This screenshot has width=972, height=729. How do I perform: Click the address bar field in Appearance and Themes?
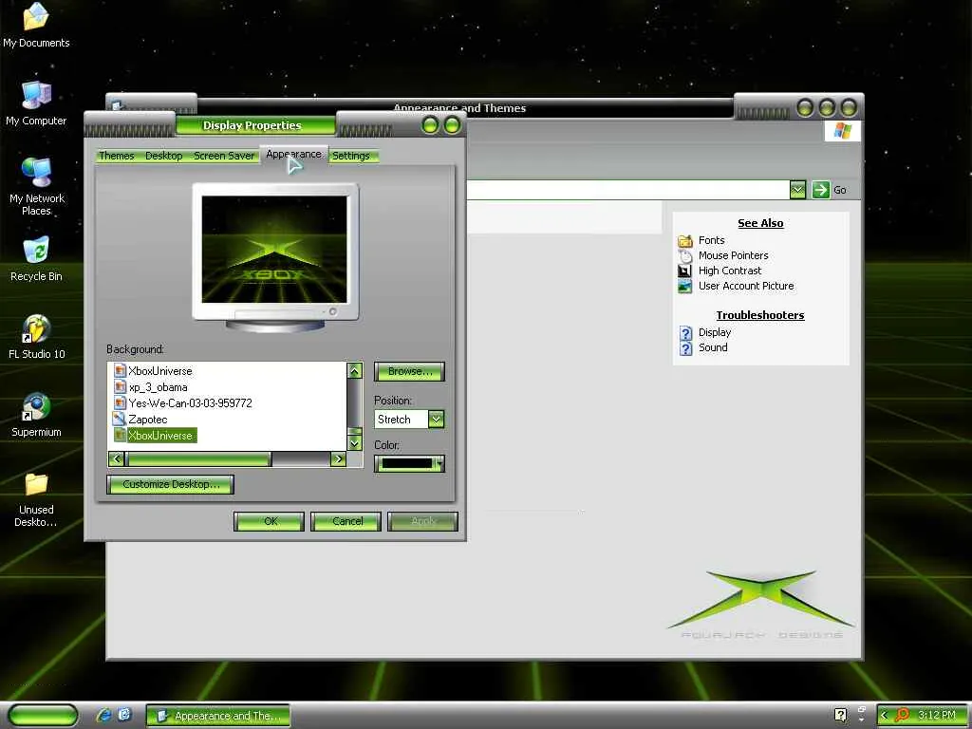(x=627, y=190)
